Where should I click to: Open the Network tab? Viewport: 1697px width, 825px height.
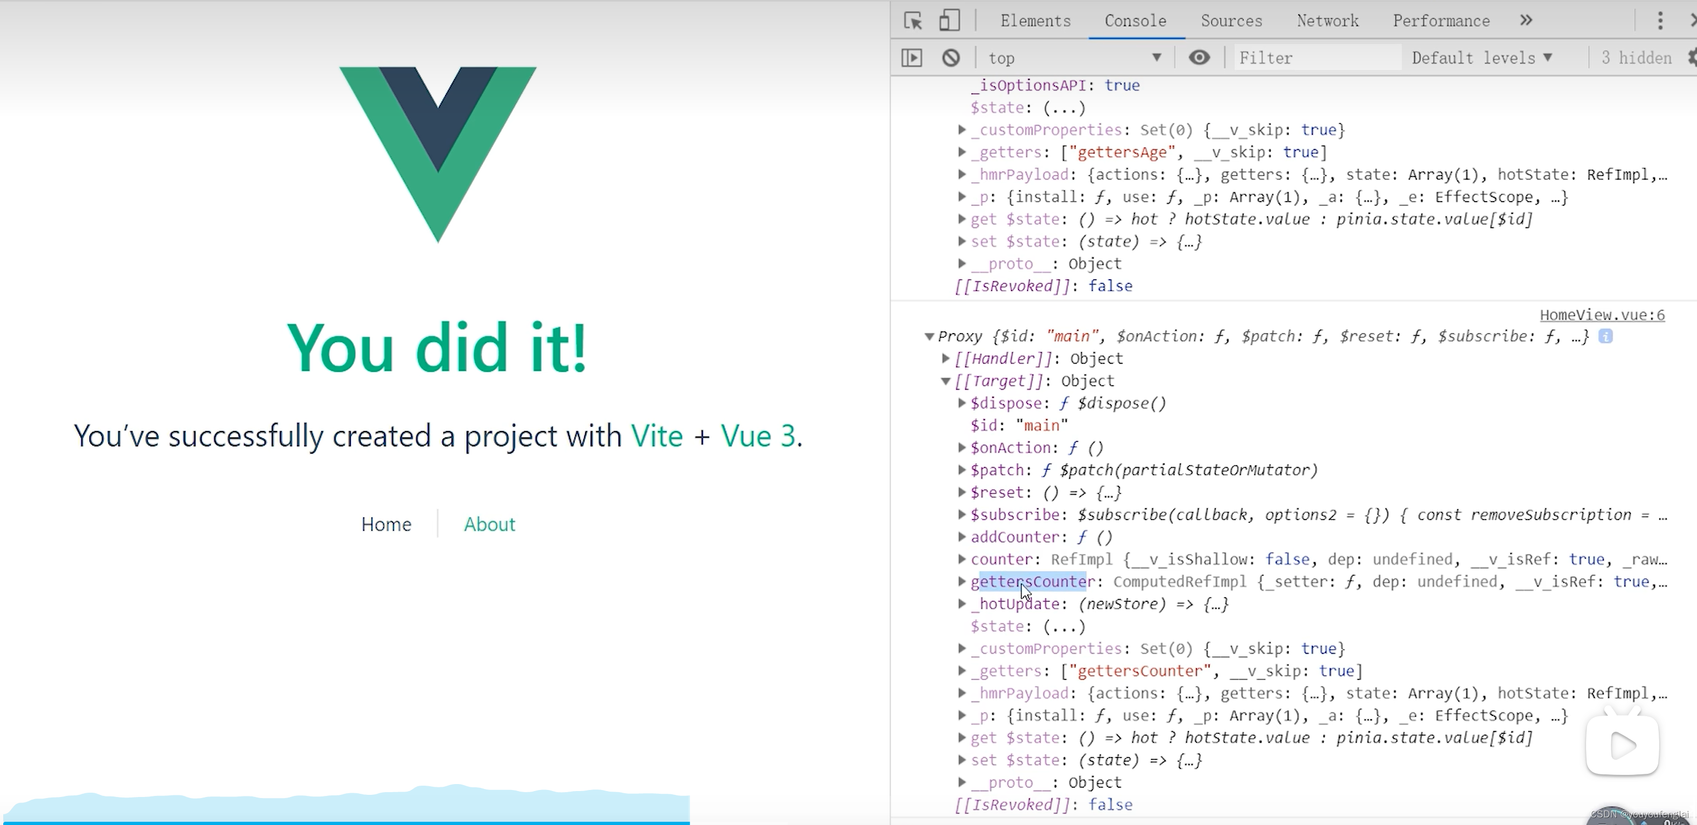[1327, 20]
